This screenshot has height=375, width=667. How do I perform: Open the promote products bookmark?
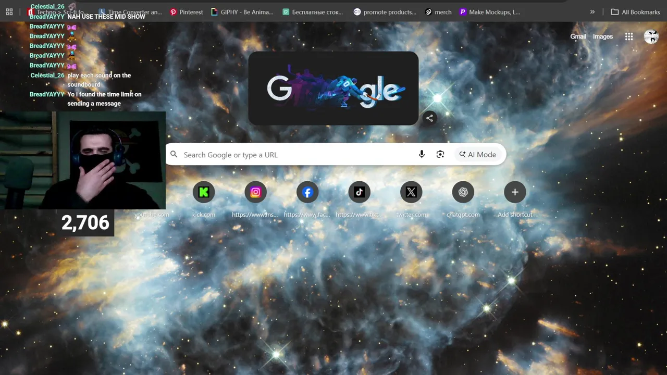point(385,12)
